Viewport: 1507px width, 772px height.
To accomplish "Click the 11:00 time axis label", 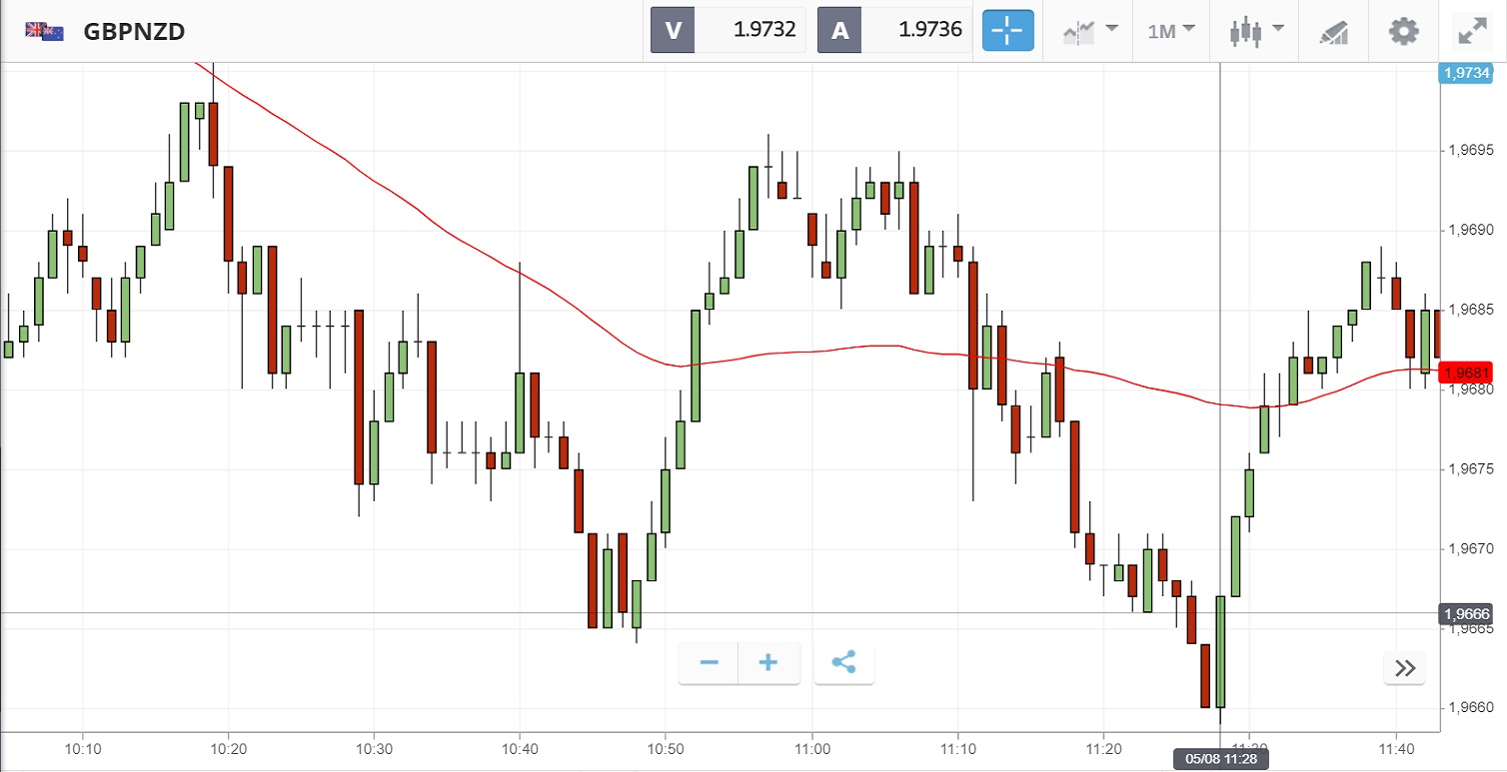I will 812,748.
